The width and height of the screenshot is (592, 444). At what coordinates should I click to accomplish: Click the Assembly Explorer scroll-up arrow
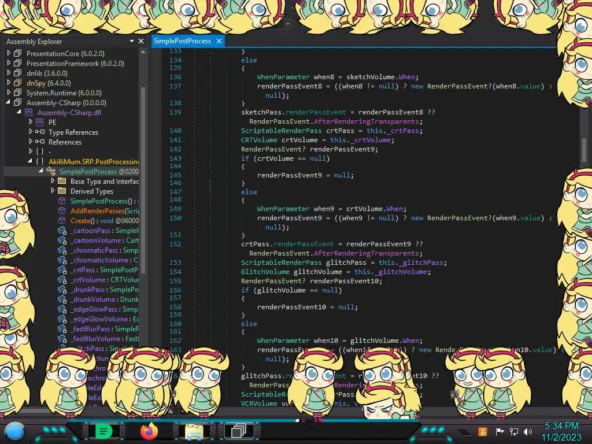(x=143, y=52)
